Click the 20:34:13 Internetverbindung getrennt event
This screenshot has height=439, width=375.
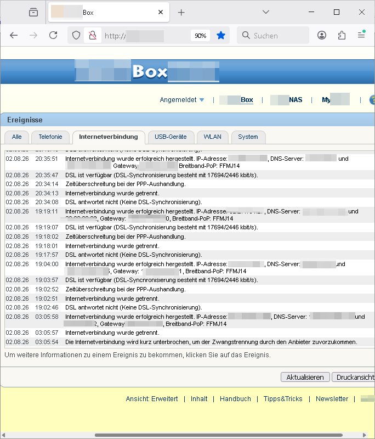[189, 193]
